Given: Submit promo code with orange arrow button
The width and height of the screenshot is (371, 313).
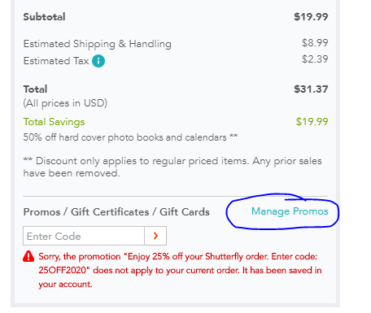Looking at the screenshot, I should [x=155, y=236].
